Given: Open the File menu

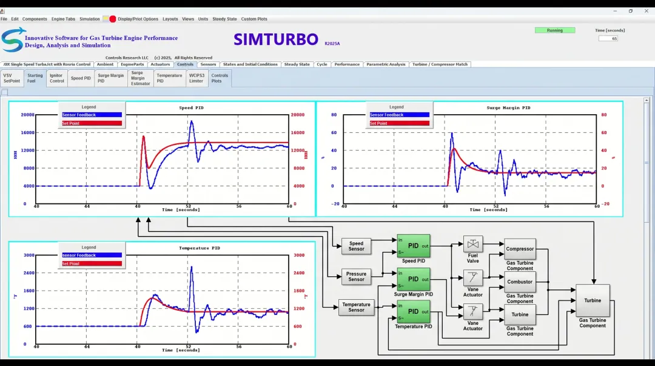Looking at the screenshot, I should coord(4,19).
